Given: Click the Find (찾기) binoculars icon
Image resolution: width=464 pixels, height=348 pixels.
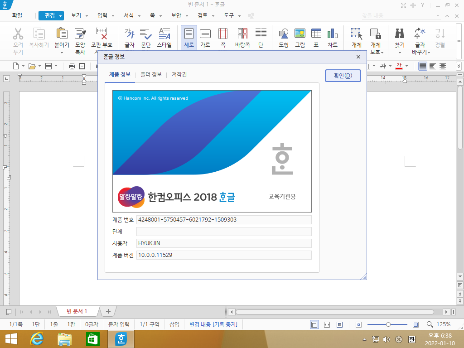Looking at the screenshot, I should pyautogui.click(x=400, y=34).
